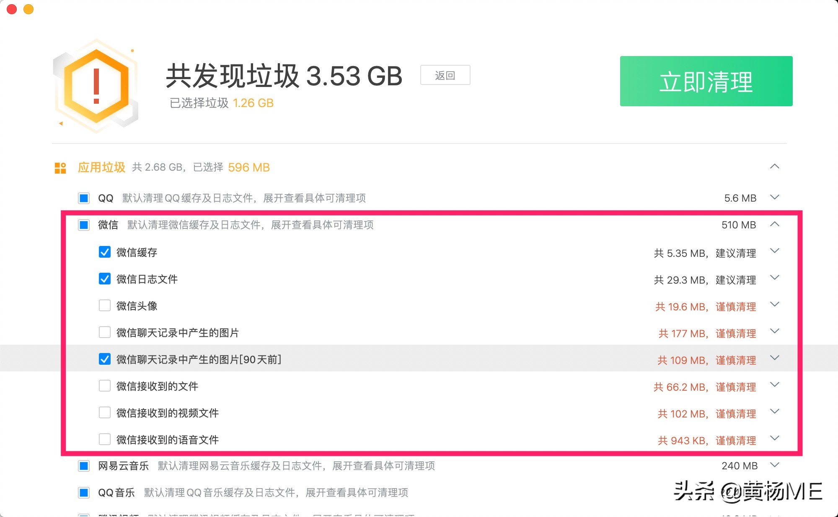The image size is (838, 517).
Task: Expand the 网易云音乐 details chevron
Action: pyautogui.click(x=776, y=465)
